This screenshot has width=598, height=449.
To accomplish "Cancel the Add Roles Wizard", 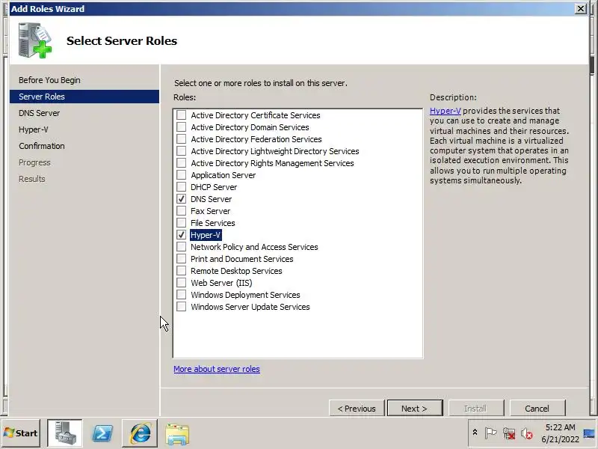I will pos(537,408).
